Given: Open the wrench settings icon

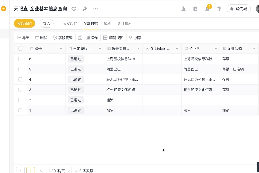Looking at the screenshot, I should tap(85, 9).
